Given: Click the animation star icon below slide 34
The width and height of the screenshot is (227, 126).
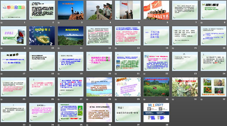Looking at the screenshot, I should pos(30,125).
